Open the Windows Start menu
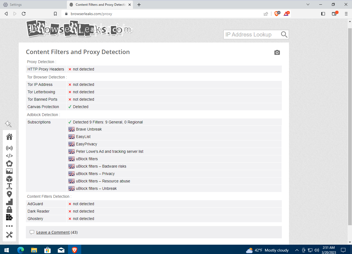352x254 pixels. point(6,250)
